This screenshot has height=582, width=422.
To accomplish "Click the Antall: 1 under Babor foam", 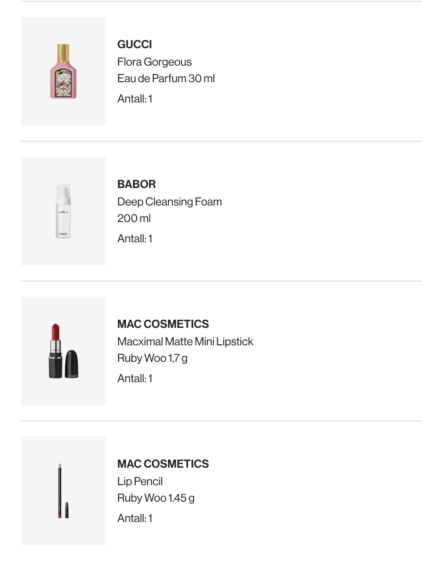I will point(135,239).
